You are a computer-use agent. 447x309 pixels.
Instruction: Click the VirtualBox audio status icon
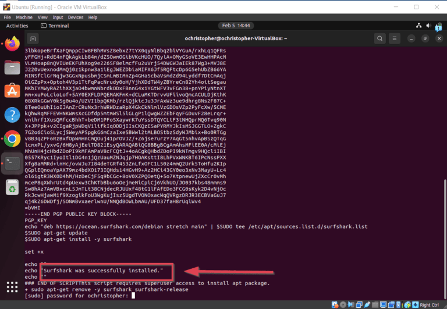pos(351,305)
